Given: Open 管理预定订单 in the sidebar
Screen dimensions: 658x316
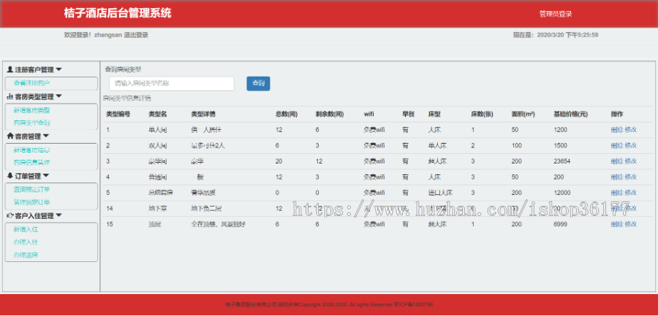Looking at the screenshot, I should (31, 202).
